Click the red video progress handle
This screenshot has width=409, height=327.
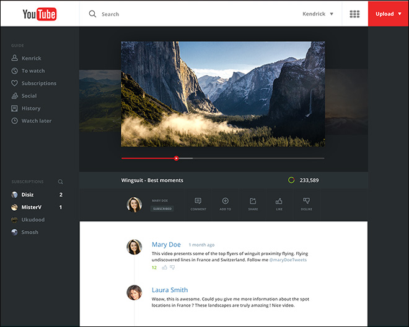tap(176, 158)
